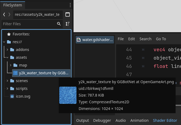The height and width of the screenshot is (125, 181).
Task: Click the scenes folder icon
Action: tap(12, 81)
